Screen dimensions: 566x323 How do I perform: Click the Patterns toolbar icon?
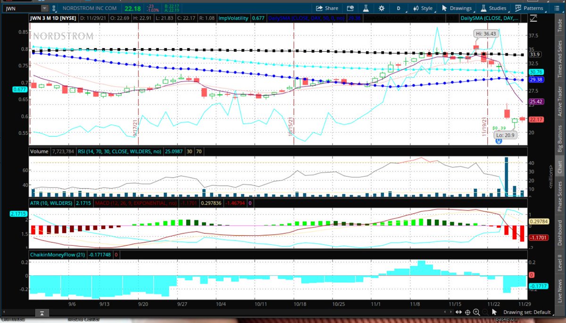click(517, 8)
